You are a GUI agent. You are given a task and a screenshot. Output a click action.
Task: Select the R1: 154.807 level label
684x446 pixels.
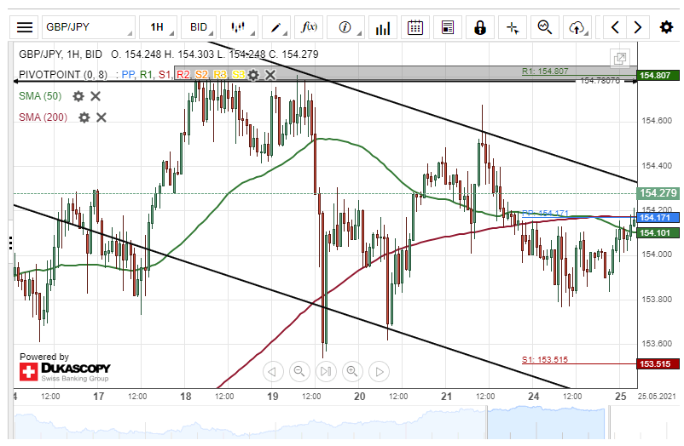point(545,71)
